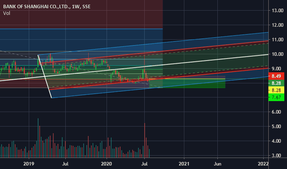
Task: Click the BANK OF SHANGHAI CO.,LTD. chart title
Action: [x=47, y=6]
